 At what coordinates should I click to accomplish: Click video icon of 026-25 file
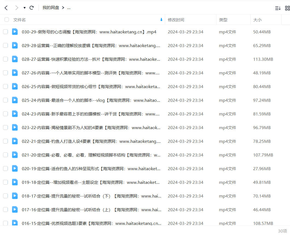pyautogui.click(x=15, y=86)
